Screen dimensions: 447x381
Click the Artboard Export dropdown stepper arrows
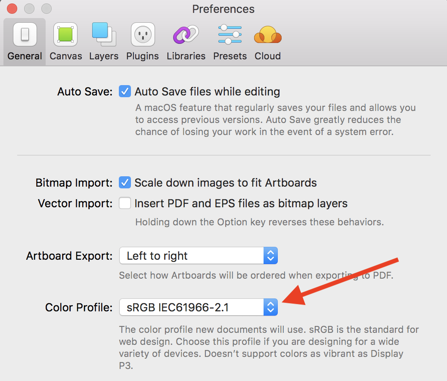[x=271, y=255]
